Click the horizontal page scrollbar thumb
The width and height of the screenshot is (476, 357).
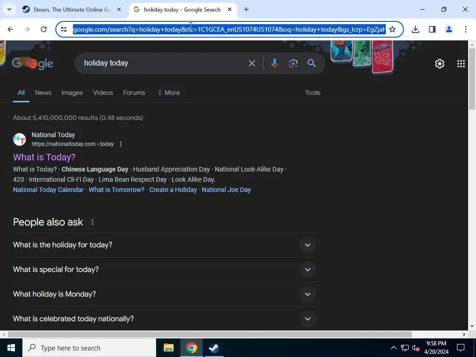[x=210, y=334]
